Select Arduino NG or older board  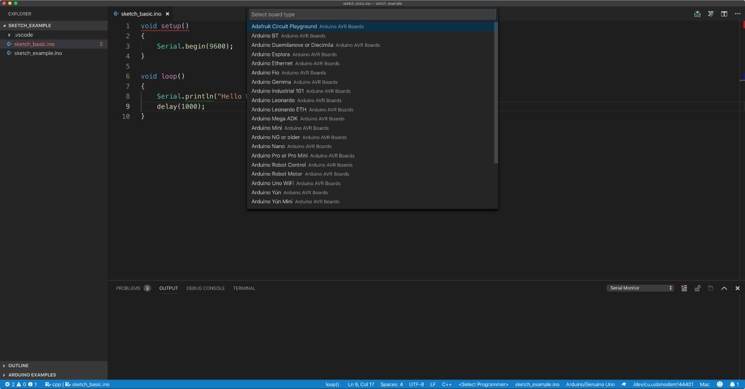click(x=371, y=137)
